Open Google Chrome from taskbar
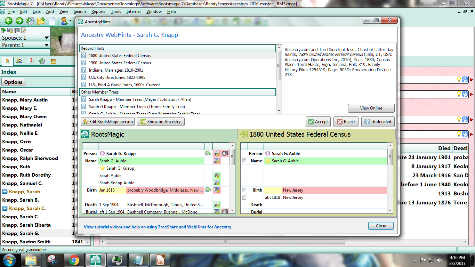 point(73,260)
